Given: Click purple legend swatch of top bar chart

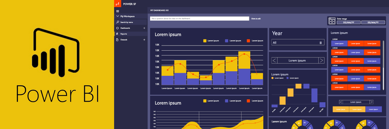Looking at the screenshot, I should [227, 41].
